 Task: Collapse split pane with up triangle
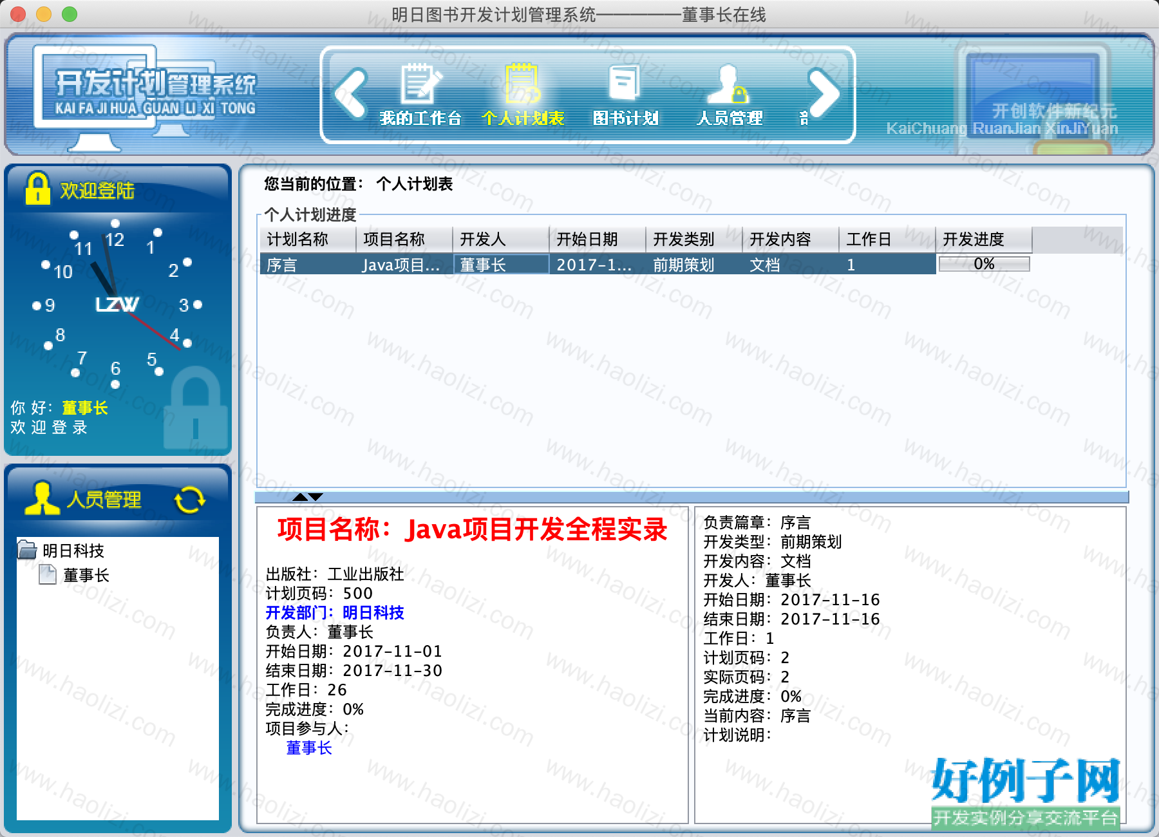(x=300, y=496)
